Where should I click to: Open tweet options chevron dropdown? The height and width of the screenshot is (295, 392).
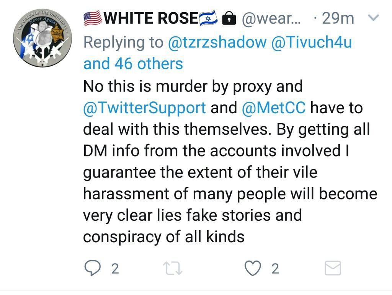point(374,18)
